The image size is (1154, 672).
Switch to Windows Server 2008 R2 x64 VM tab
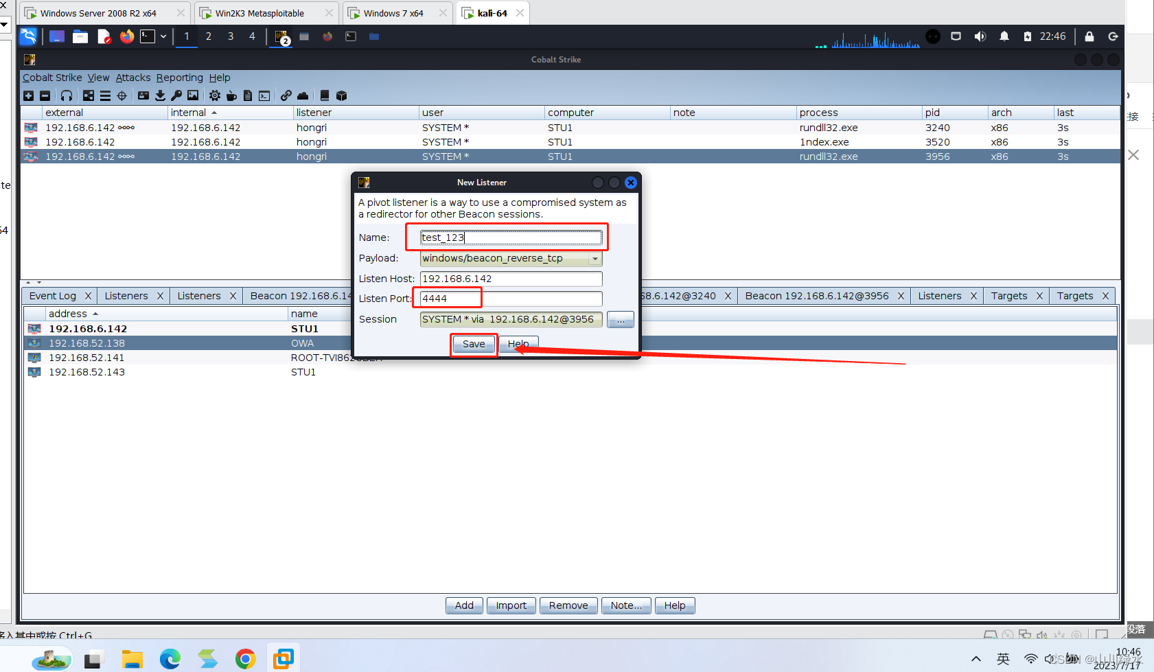pyautogui.click(x=98, y=13)
